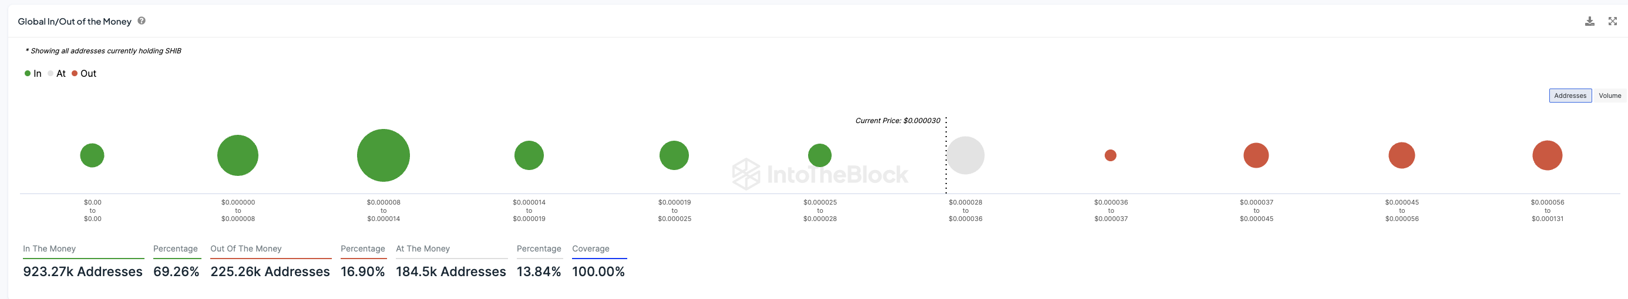
Task: Toggle the At legend series
Action: pyautogui.click(x=57, y=74)
